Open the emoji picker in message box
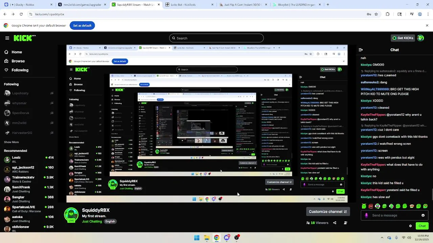The width and height of the screenshot is (433, 243). click(423, 215)
